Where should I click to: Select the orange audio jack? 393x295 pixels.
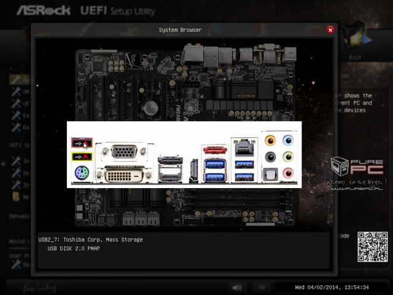pos(270,141)
